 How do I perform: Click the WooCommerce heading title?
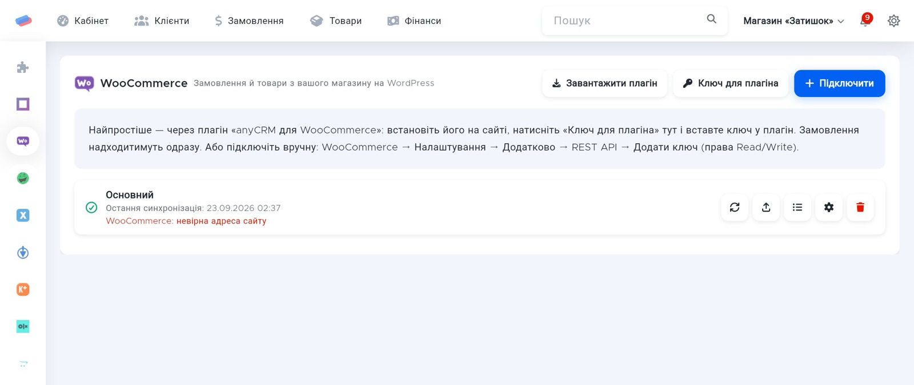click(144, 83)
